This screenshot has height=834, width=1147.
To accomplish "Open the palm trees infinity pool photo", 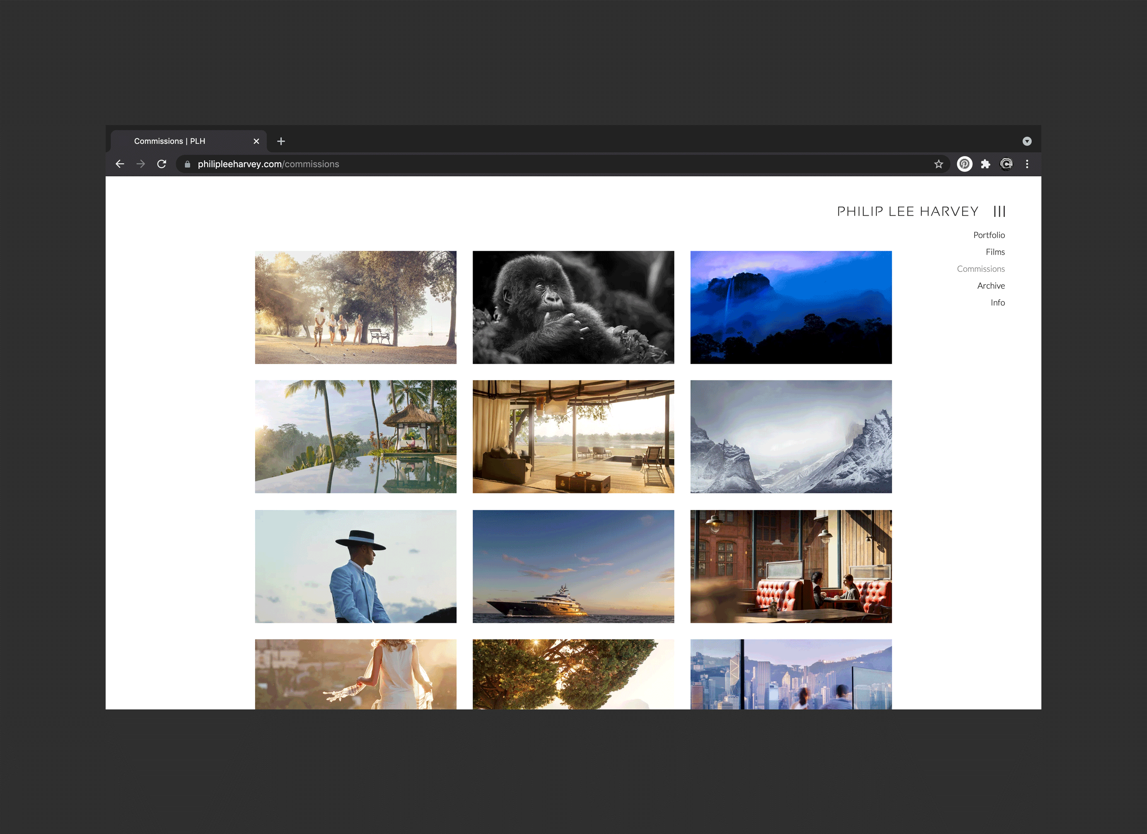I will [x=355, y=437].
